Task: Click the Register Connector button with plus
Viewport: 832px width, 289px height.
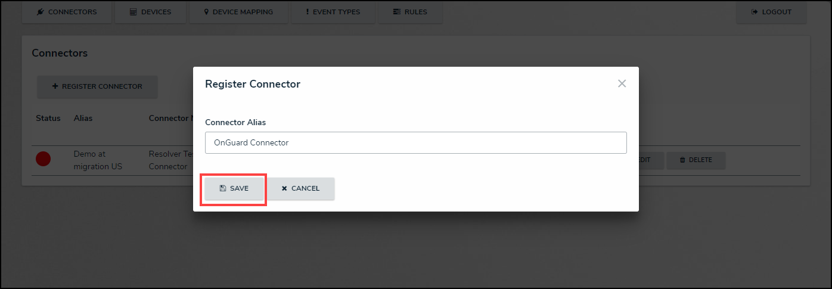Action: coord(97,86)
